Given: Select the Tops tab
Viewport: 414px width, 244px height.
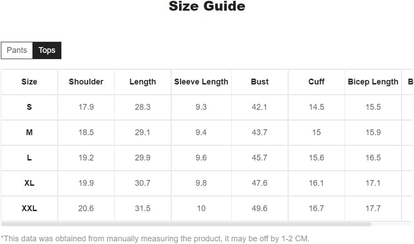Looking at the screenshot, I should pos(47,50).
